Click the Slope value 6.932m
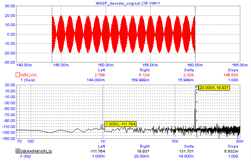This screenshot has width=251, height=161. point(232,151)
